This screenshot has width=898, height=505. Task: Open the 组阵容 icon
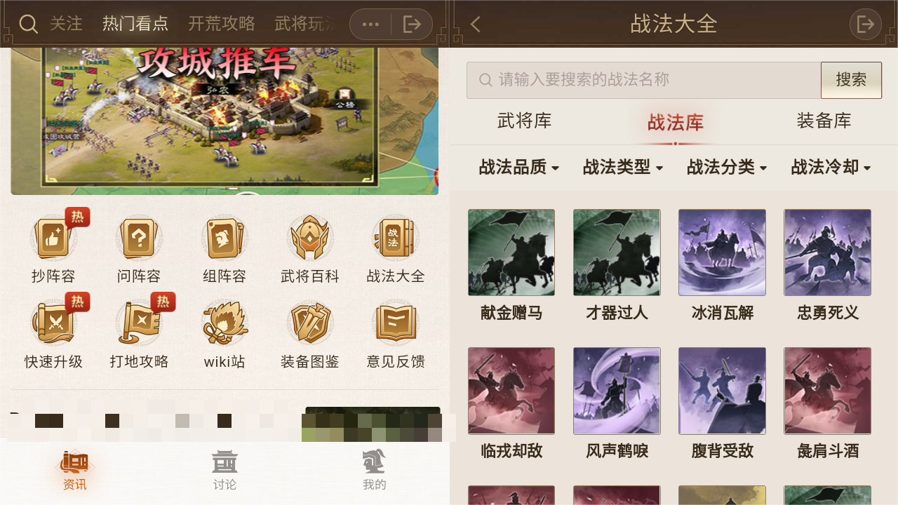coord(224,238)
